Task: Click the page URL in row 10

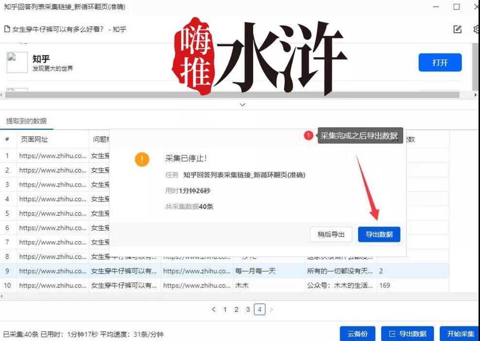Action: [x=52, y=285]
